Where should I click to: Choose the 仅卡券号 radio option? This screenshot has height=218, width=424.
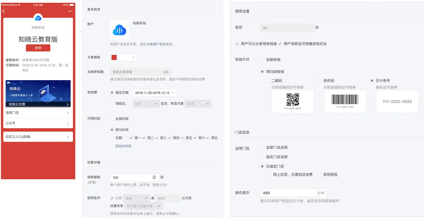pyautogui.click(x=372, y=80)
